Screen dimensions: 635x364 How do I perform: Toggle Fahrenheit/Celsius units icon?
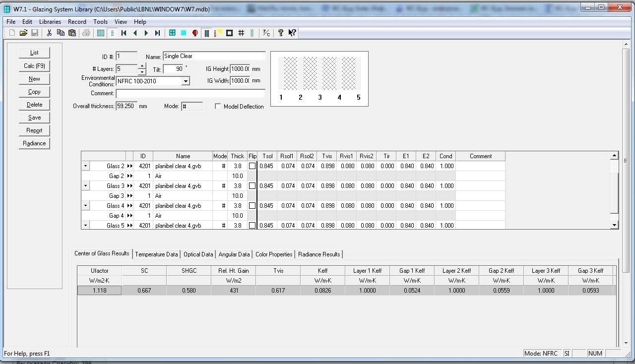[x=266, y=33]
